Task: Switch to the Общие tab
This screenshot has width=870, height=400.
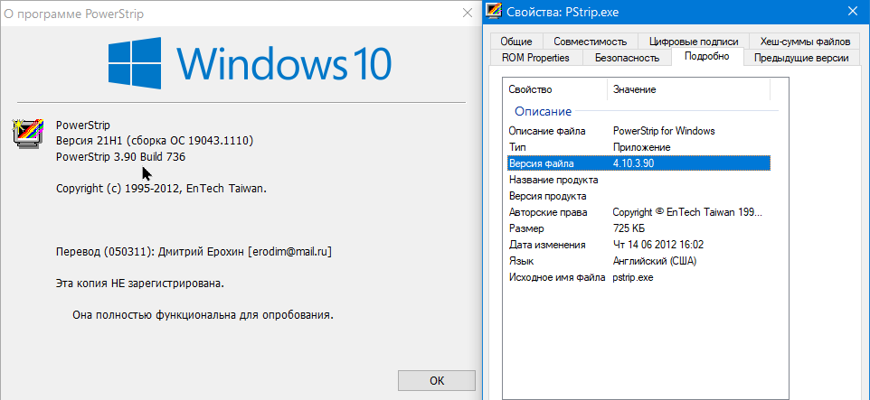Action: (516, 42)
